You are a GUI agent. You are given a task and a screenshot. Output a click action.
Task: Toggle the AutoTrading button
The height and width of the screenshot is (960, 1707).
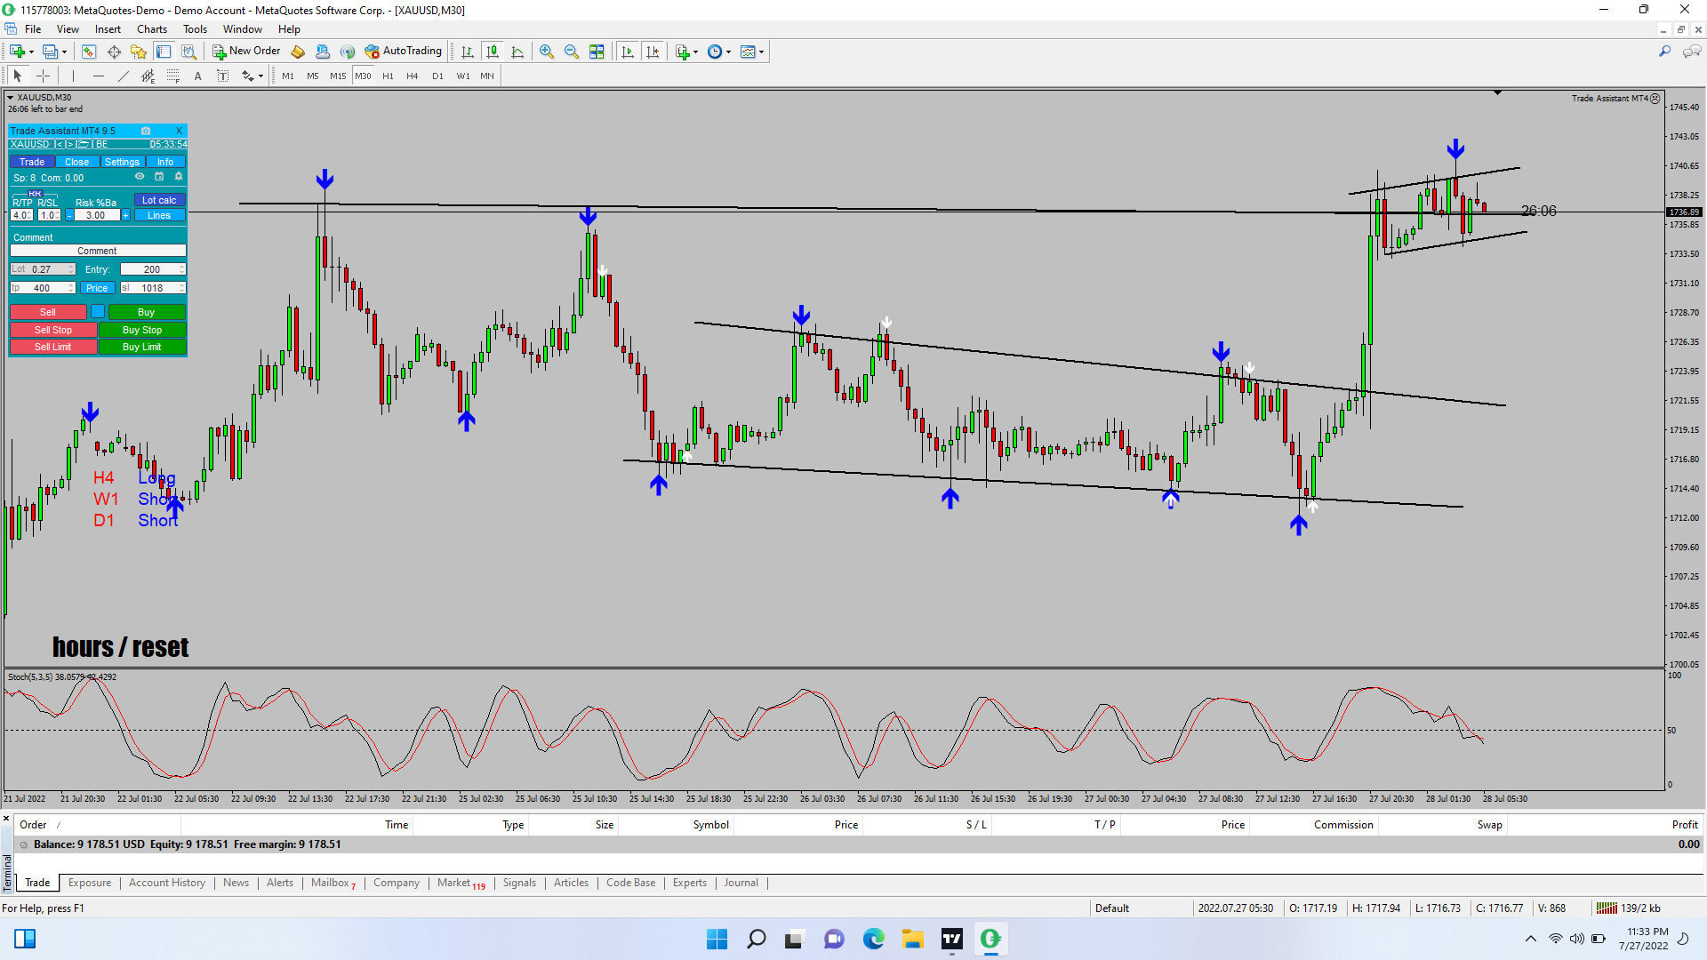pyautogui.click(x=403, y=52)
